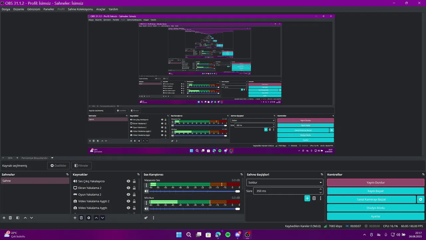426x240 pixels.
Task: Open Windows Start menu
Action: tap(179, 235)
